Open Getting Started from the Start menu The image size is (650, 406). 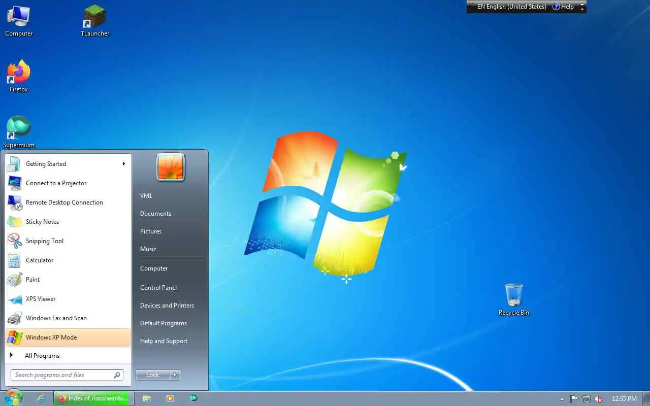[68, 164]
